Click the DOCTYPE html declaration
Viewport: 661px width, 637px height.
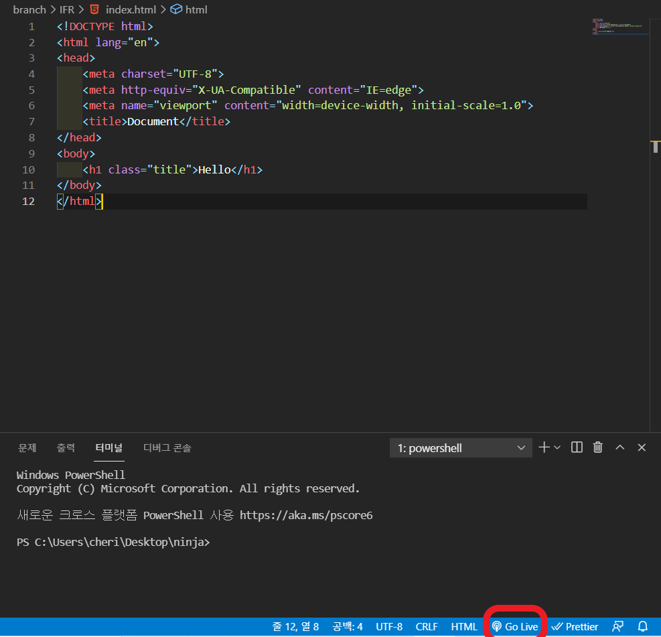point(105,27)
